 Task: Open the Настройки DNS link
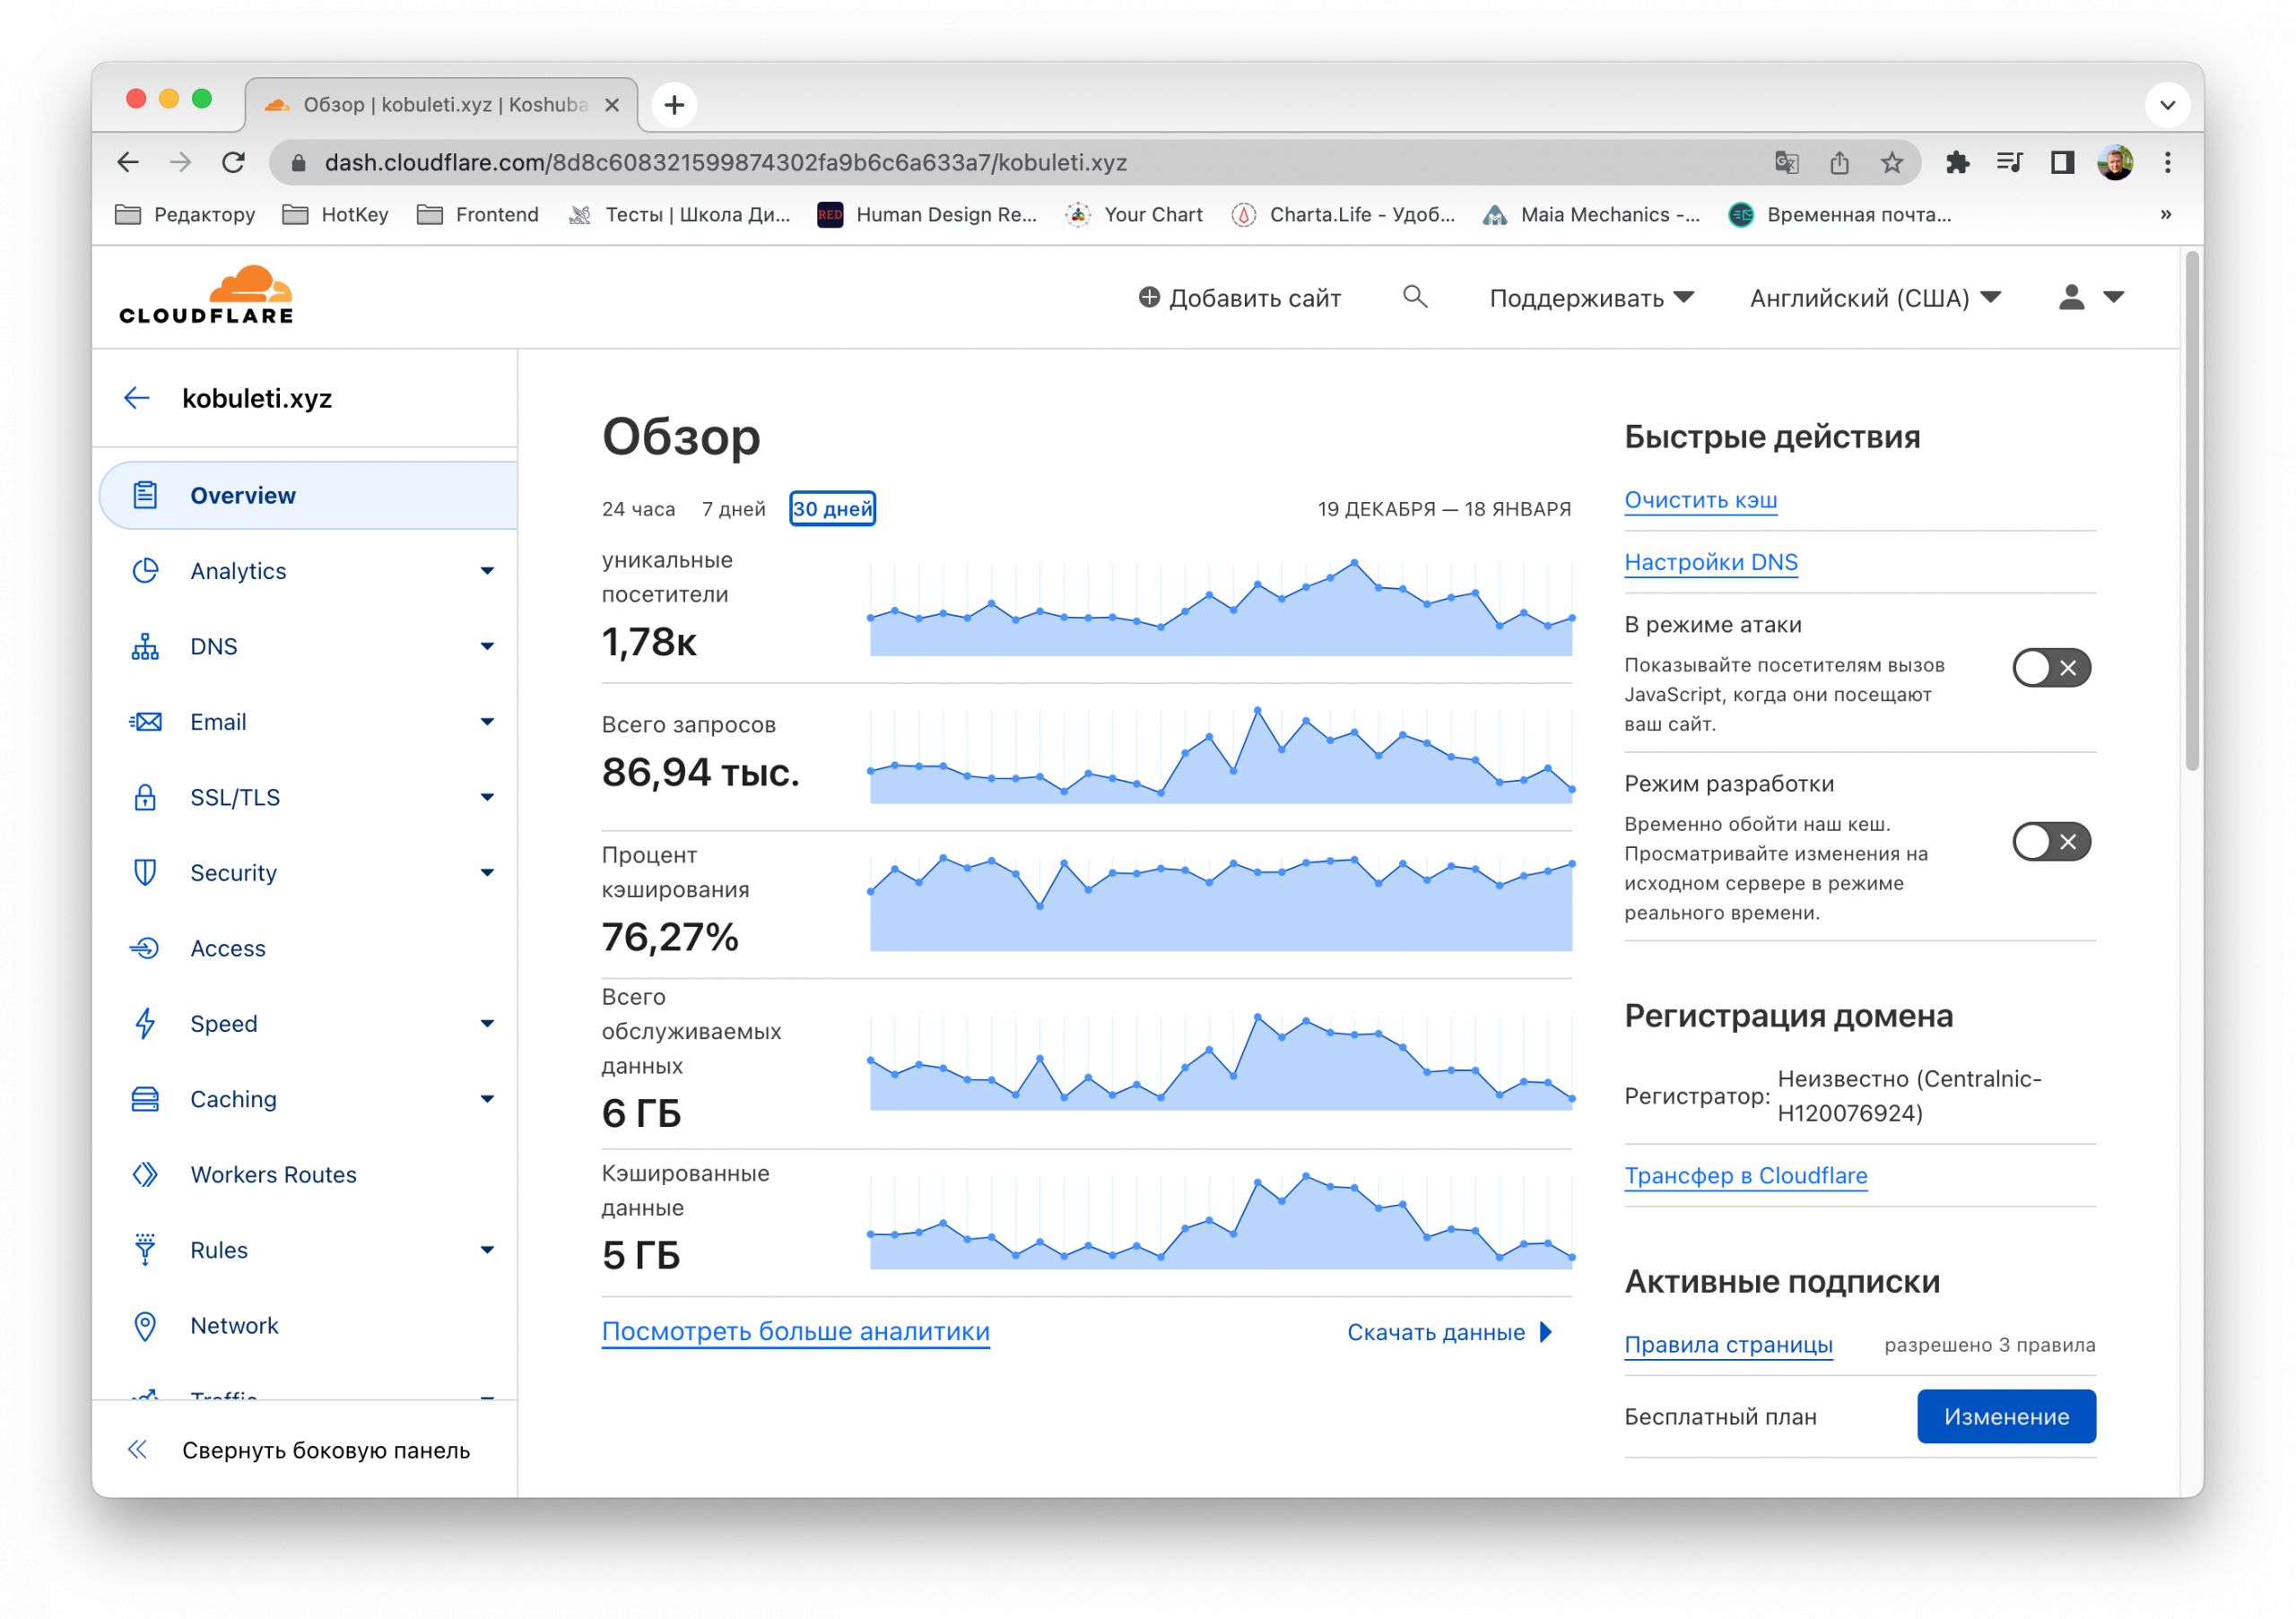(1710, 563)
